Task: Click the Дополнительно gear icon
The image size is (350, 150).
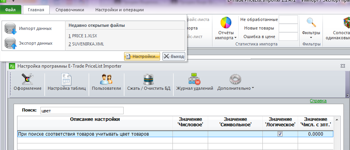Action: tap(236, 79)
